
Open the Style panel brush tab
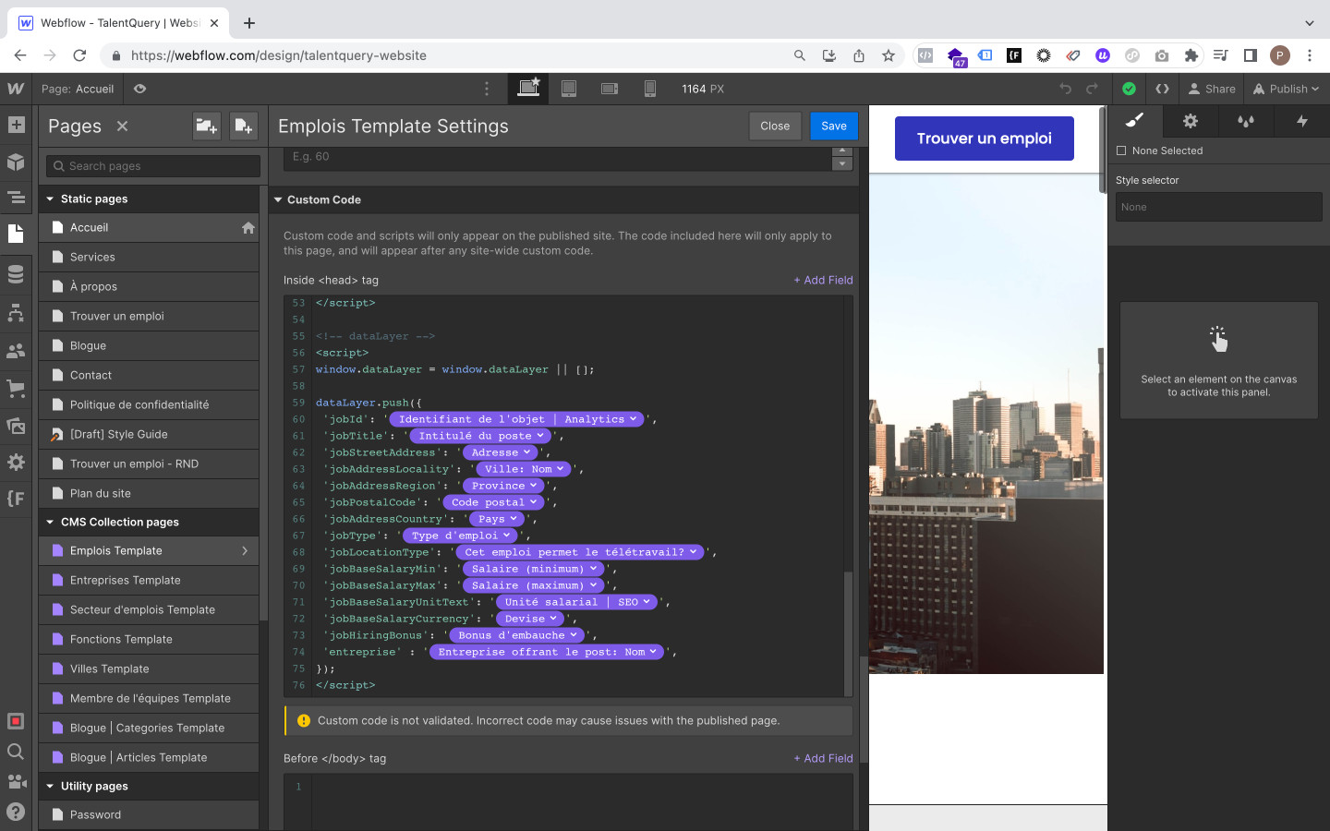pyautogui.click(x=1135, y=120)
